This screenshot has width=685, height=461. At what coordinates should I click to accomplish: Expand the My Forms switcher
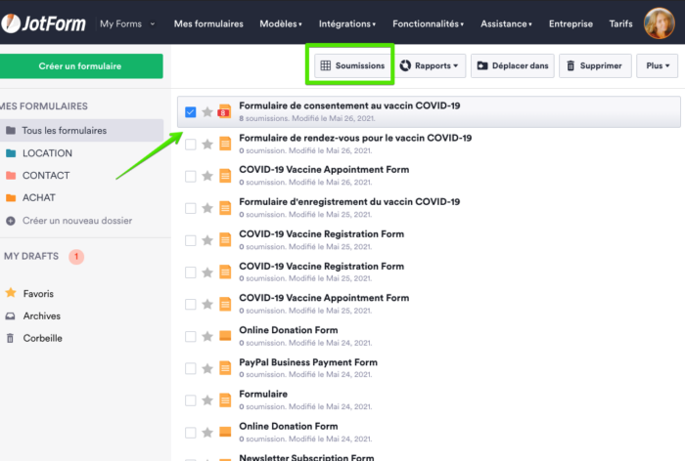pyautogui.click(x=127, y=22)
